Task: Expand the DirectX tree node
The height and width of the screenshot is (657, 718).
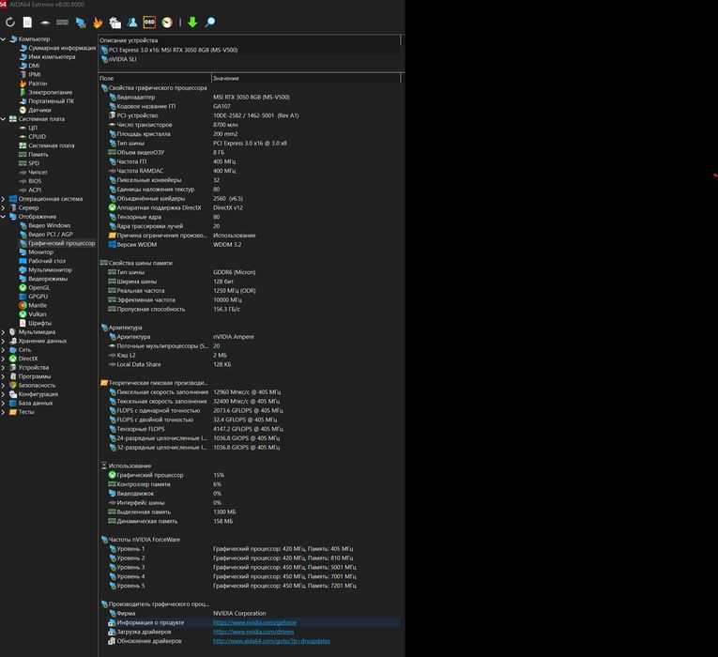Action: (3, 359)
